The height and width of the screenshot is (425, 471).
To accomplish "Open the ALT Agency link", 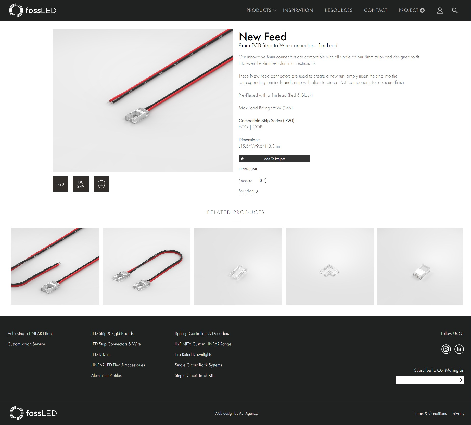I will point(248,413).
